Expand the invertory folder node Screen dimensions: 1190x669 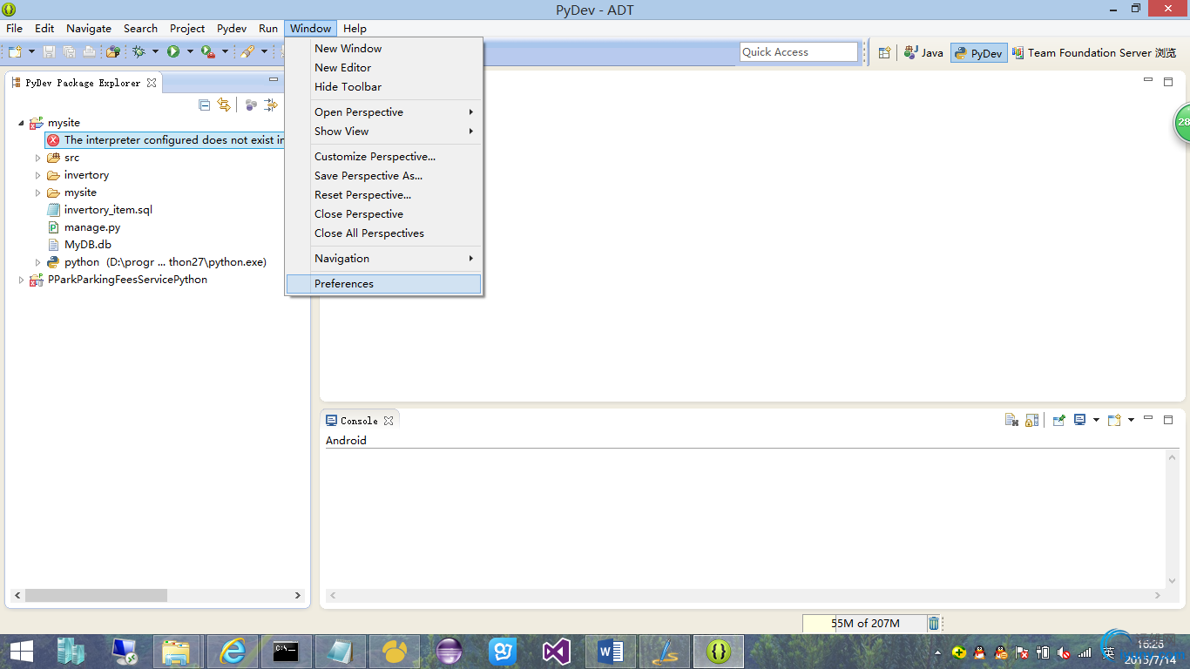click(37, 175)
